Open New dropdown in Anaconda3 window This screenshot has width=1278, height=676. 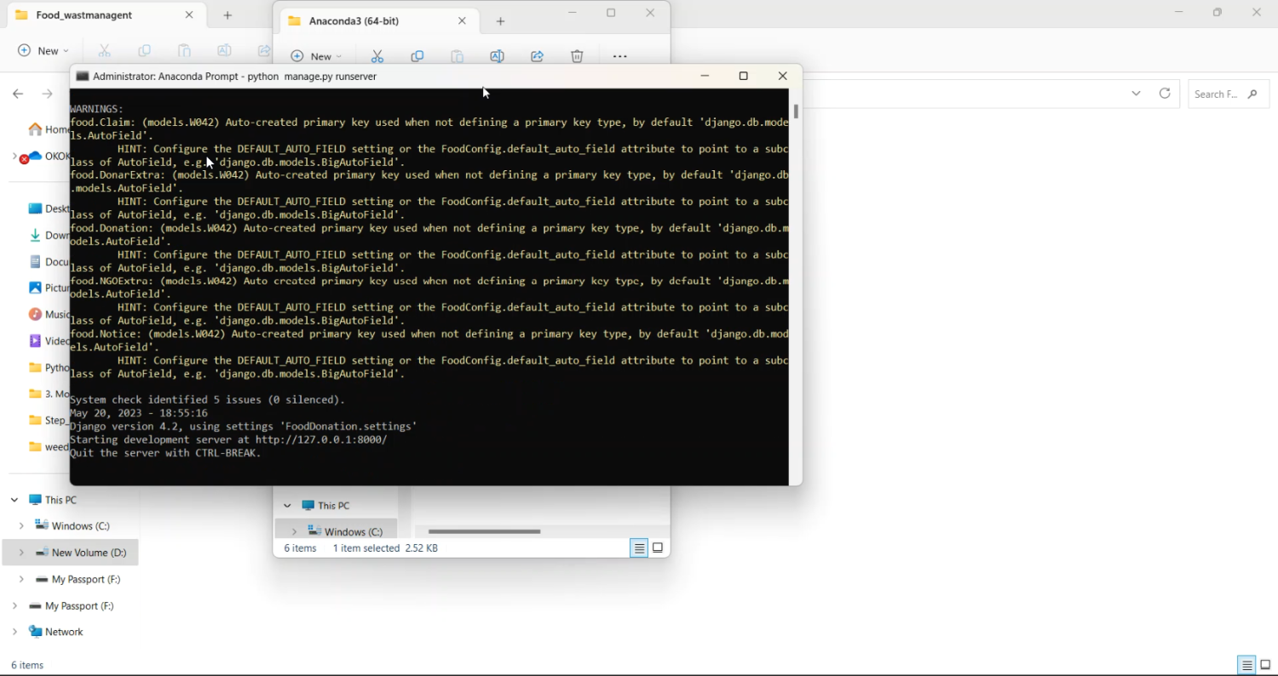(316, 56)
